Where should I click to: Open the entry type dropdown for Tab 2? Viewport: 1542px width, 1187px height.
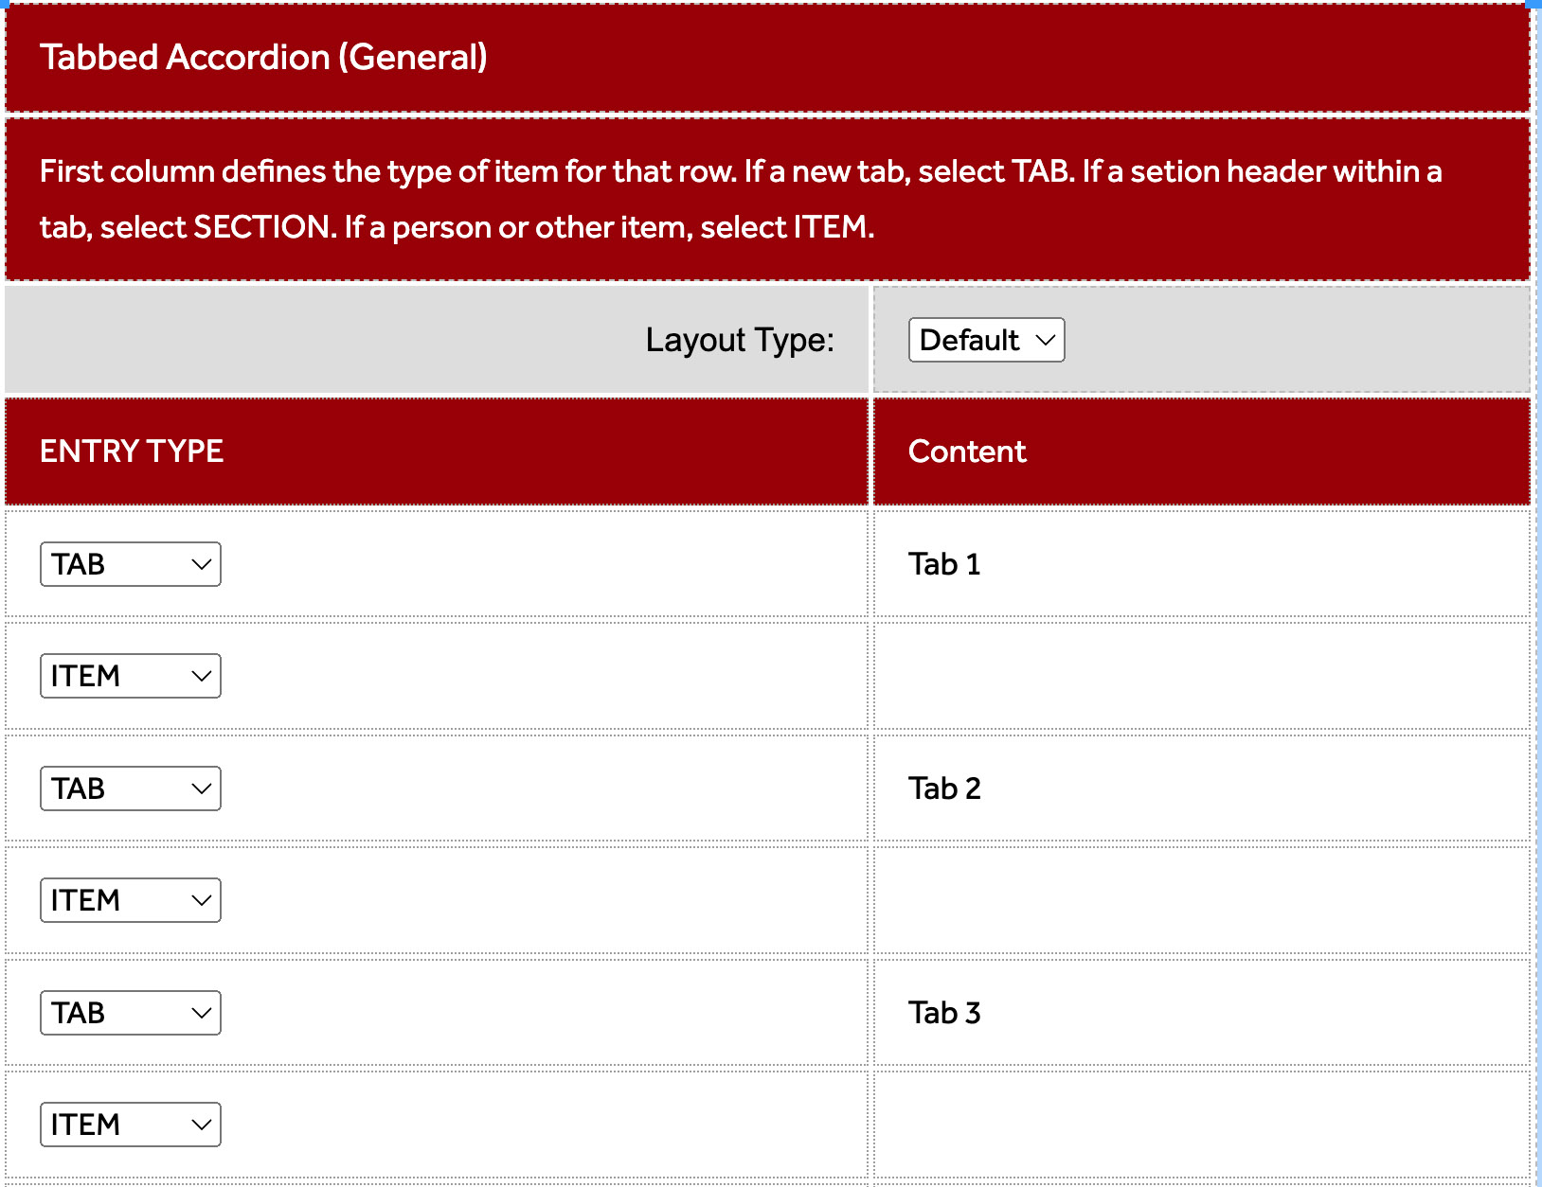click(x=131, y=788)
